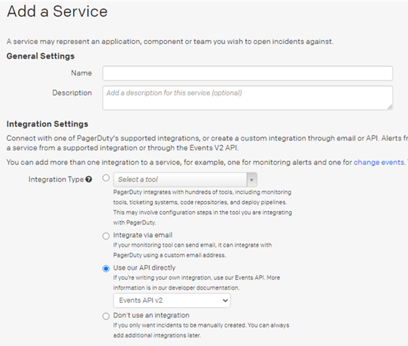Pick the Don't use an integration radio
Screen dimensions: 408x346
(106, 316)
